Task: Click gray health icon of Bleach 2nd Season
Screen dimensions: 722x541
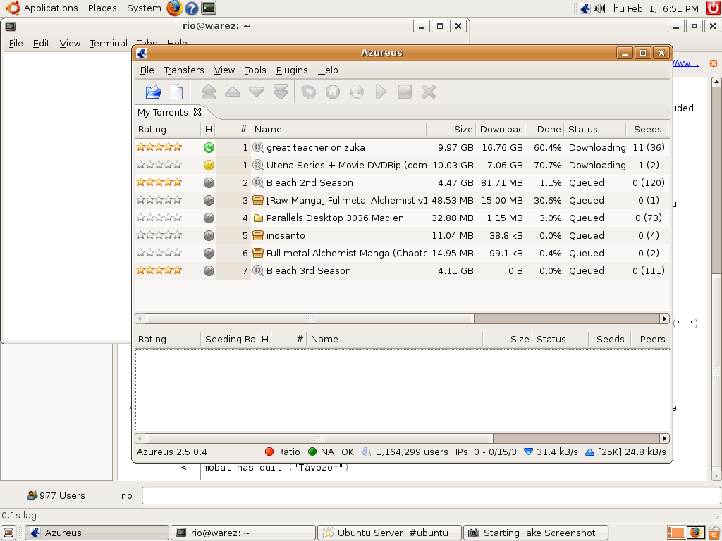Action: pos(209,182)
